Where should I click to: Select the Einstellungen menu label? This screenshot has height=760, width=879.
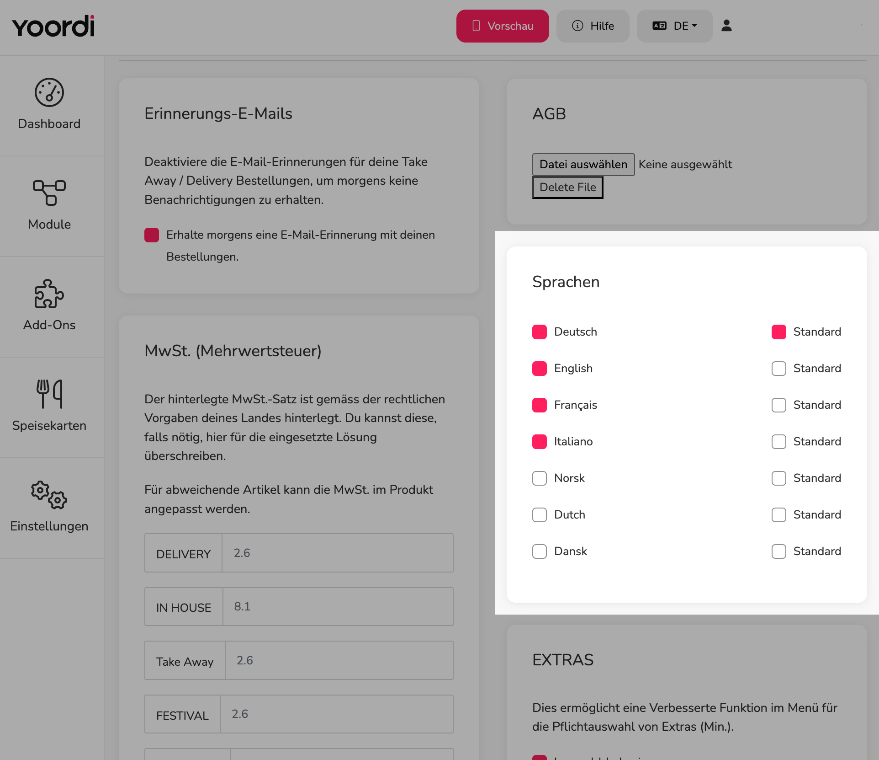49,526
